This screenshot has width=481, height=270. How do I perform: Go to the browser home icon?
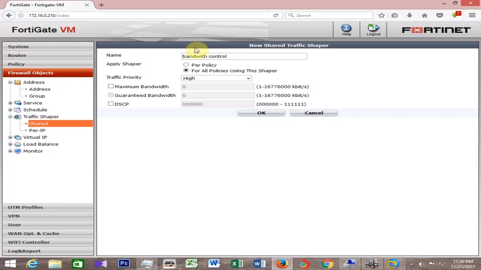click(x=425, y=15)
